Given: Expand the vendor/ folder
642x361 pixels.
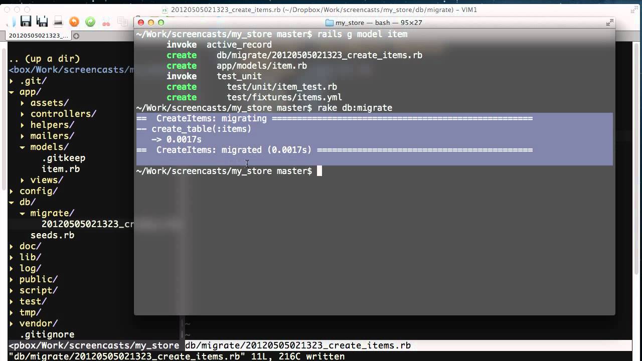Looking at the screenshot, I should pyautogui.click(x=12, y=323).
